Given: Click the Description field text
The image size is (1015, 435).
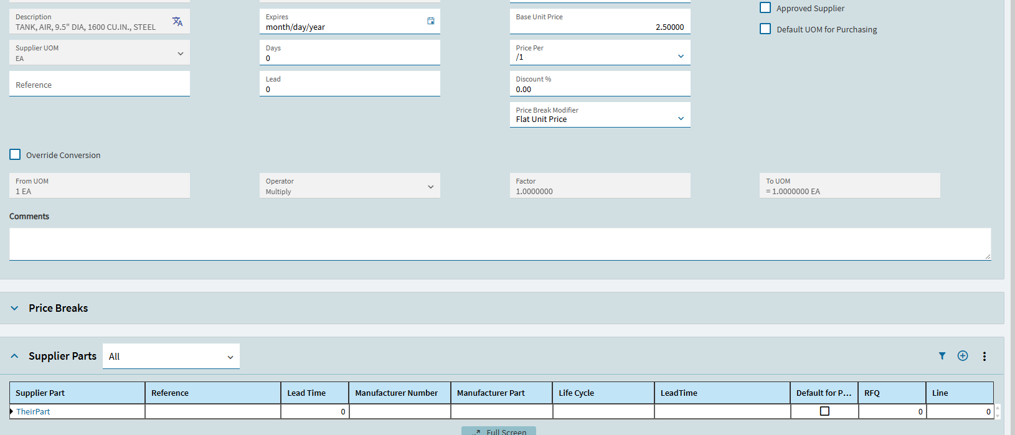Looking at the screenshot, I should [x=86, y=27].
